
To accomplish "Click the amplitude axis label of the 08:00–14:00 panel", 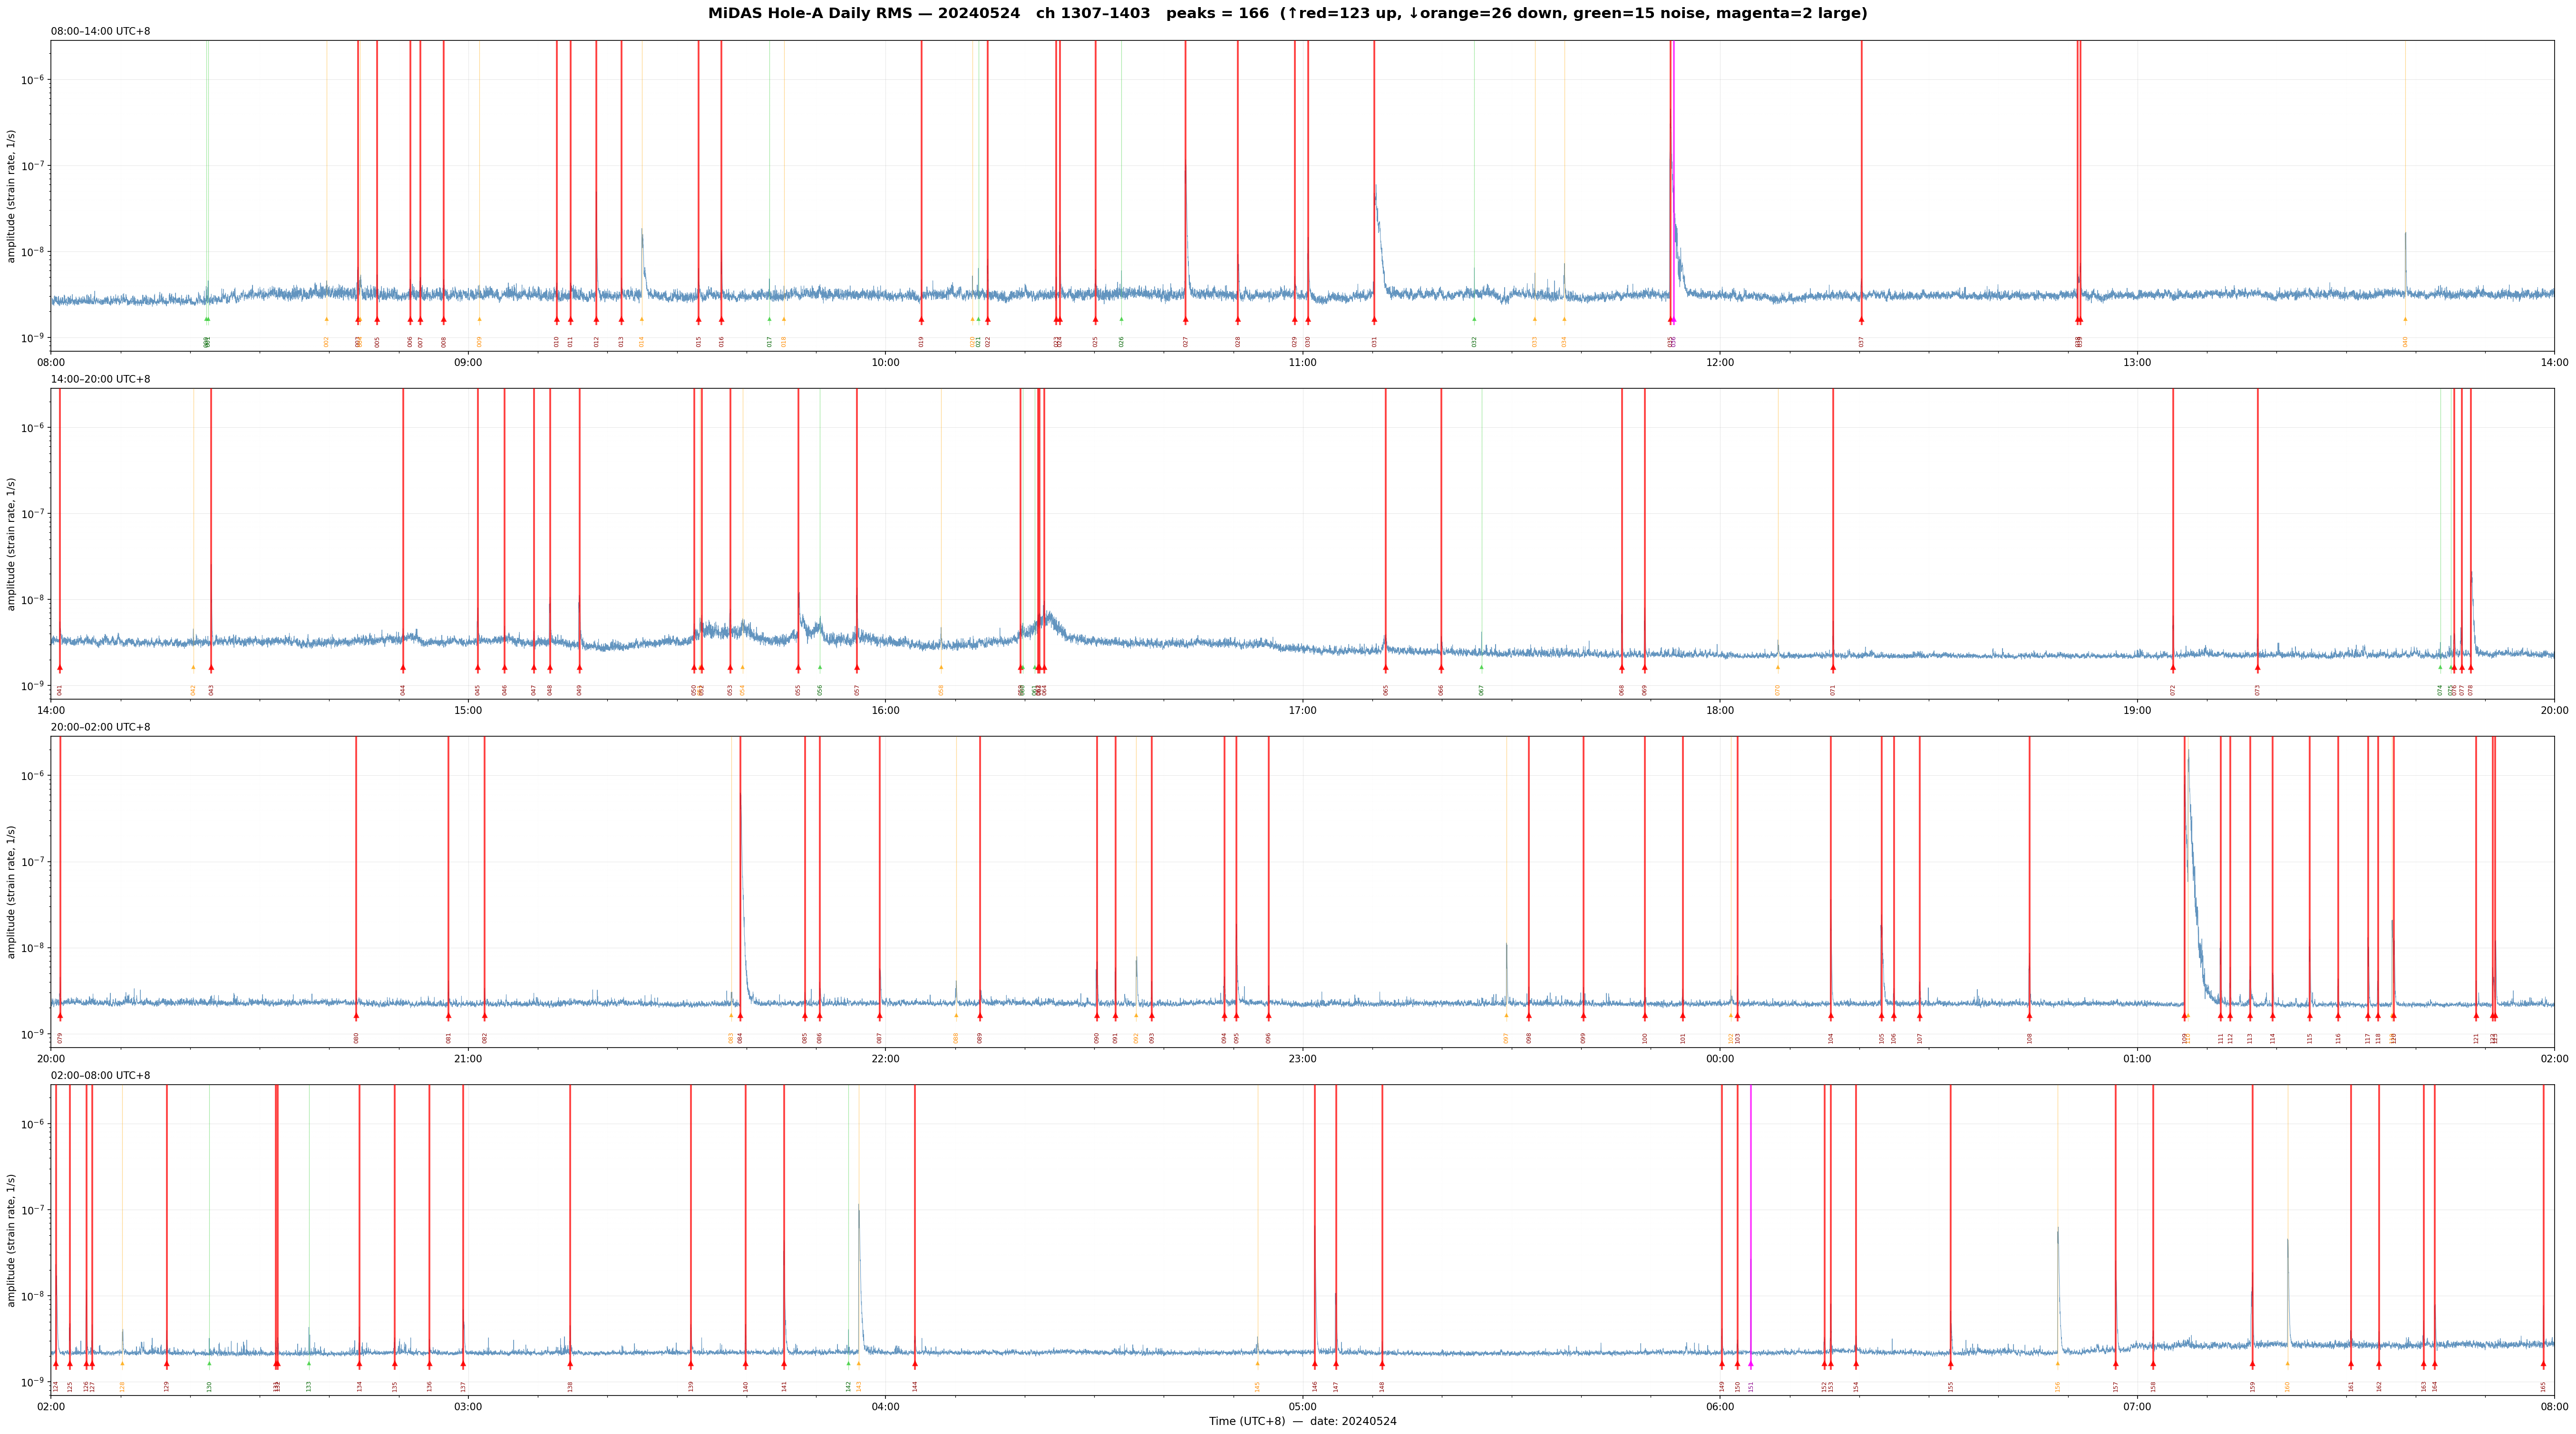I will point(12,196).
